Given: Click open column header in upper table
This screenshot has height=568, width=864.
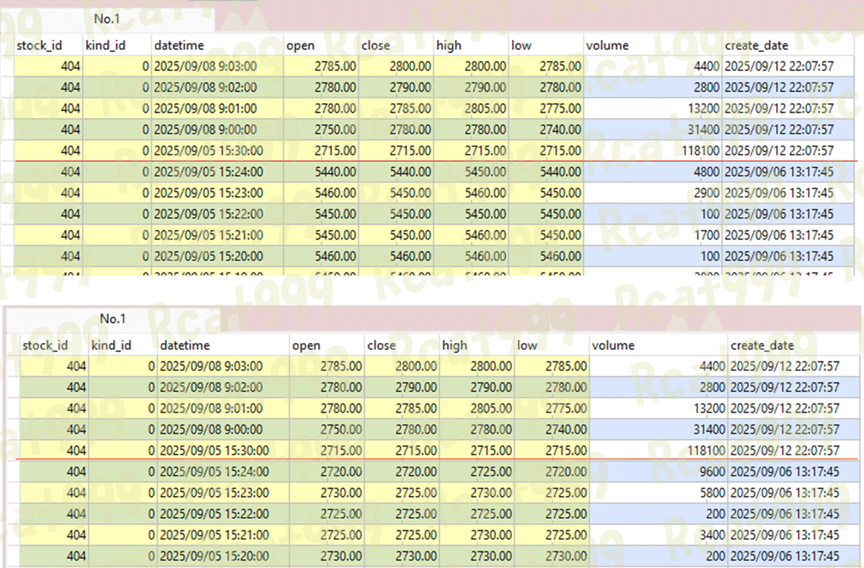Looking at the screenshot, I should point(321,45).
